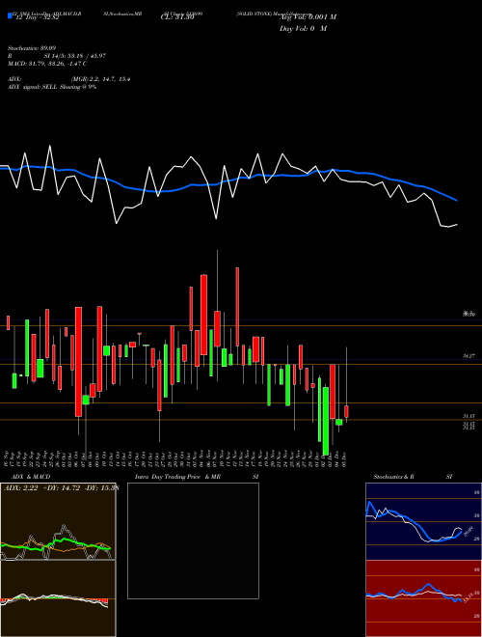This screenshot has width=482, height=637.
Task: Click the '(MGR) 2.2, 14.7, 15.4' ADX values
Action: tap(100, 79)
